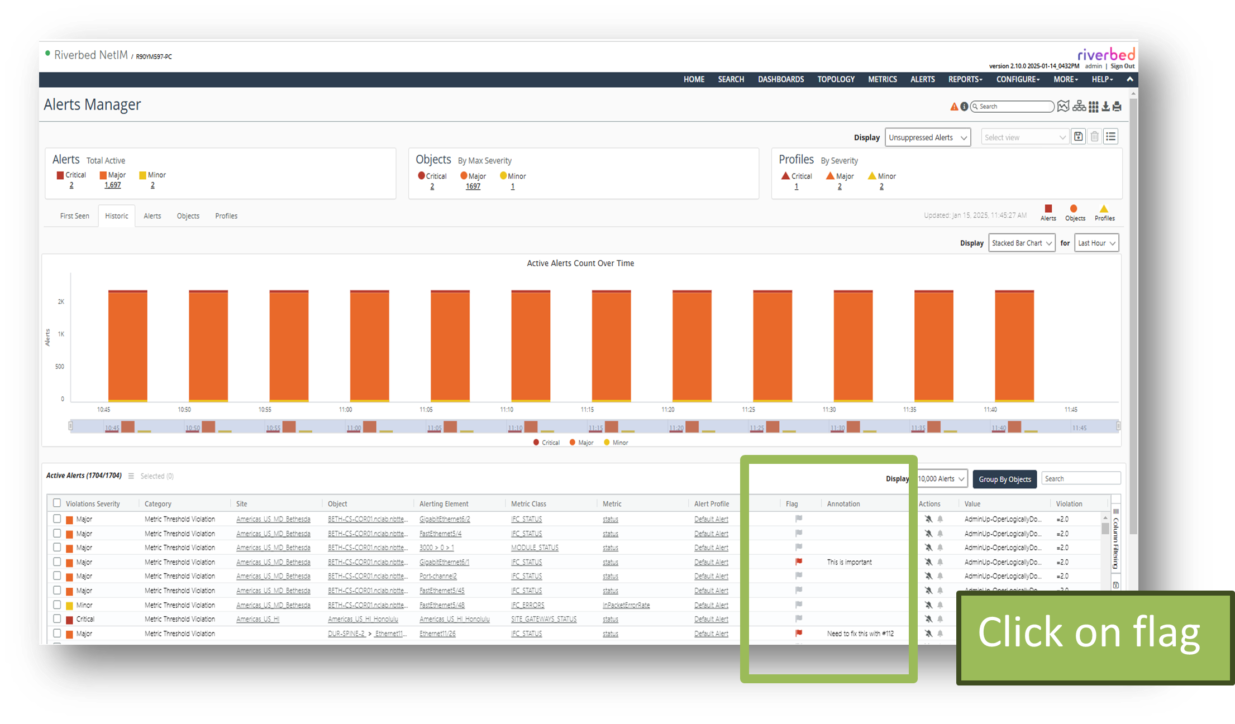Toggle the select-all checkbox in table header
The height and width of the screenshot is (724, 1235).
(x=57, y=503)
